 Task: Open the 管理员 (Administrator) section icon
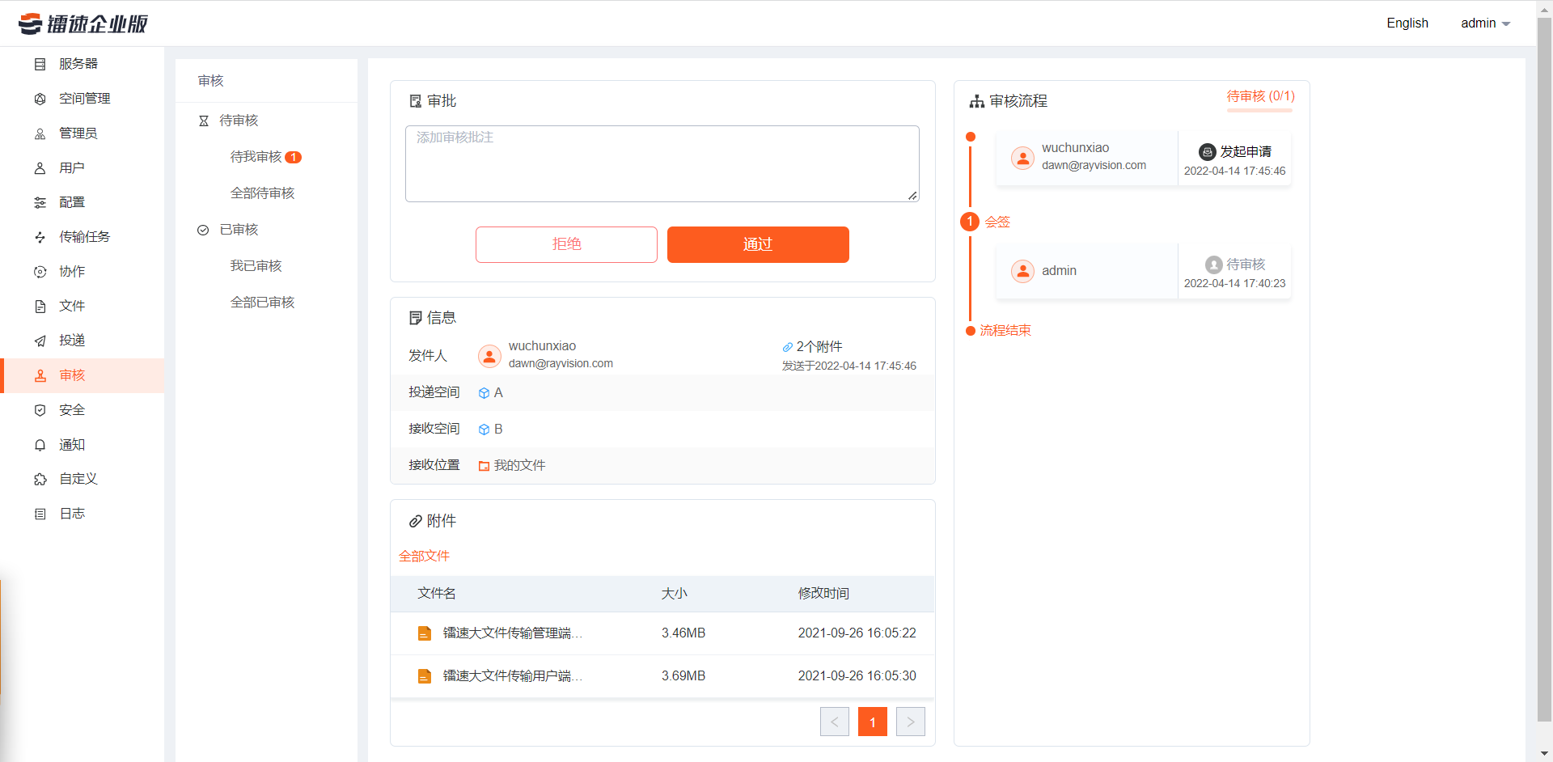40,133
